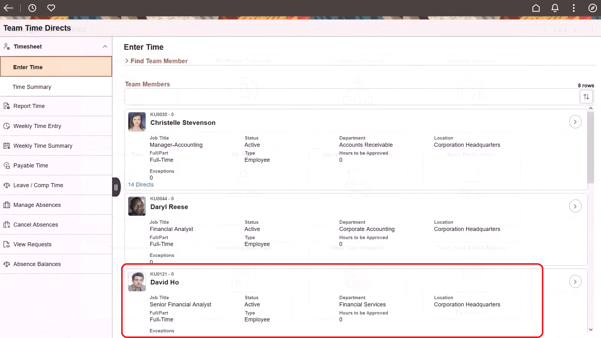Collapse the Timesheet section

pos(105,47)
